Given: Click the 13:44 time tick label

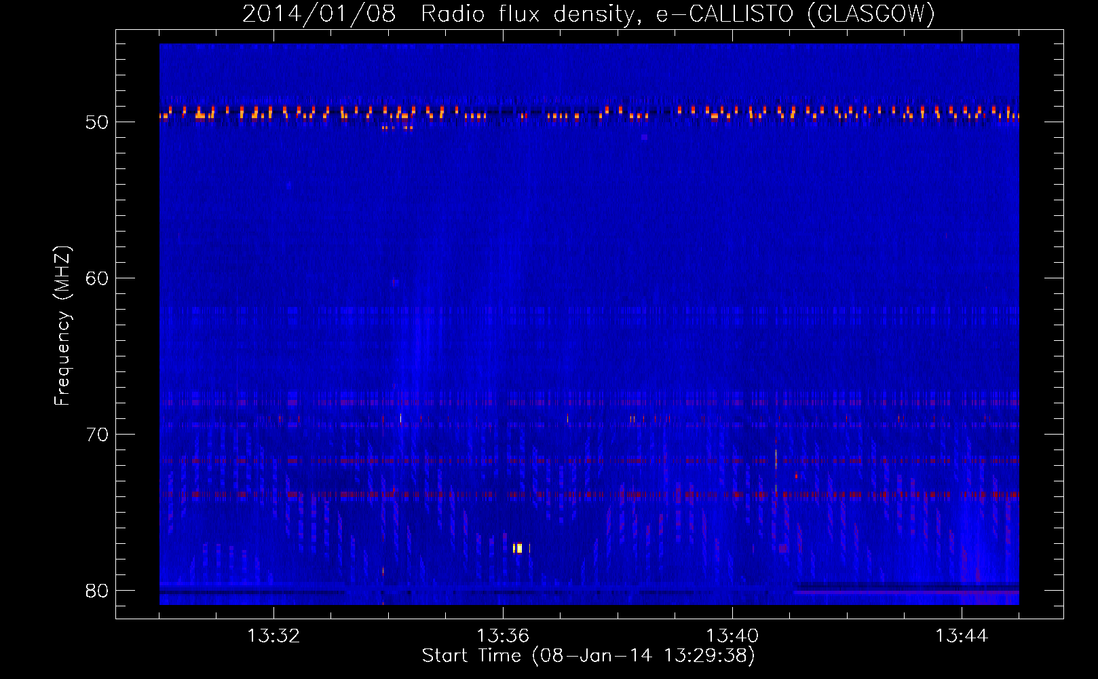Looking at the screenshot, I should pyautogui.click(x=962, y=636).
